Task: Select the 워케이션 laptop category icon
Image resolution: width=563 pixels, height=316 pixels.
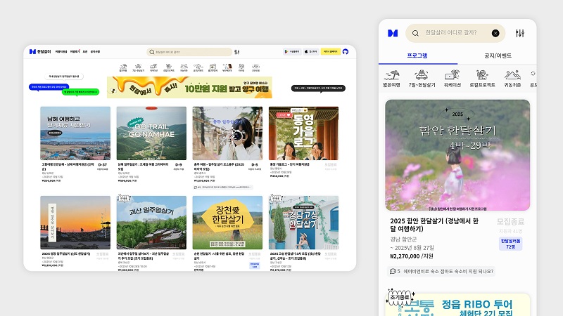Action: pyautogui.click(x=452, y=79)
